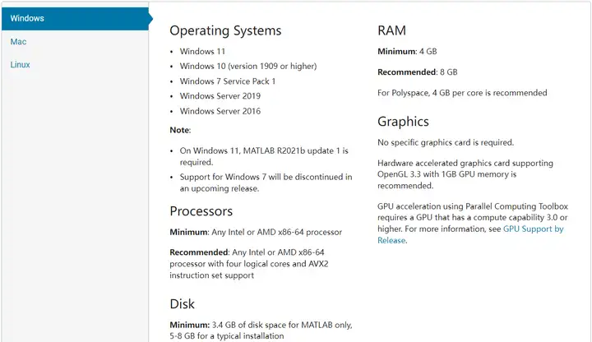Click the RAM section heading

[x=391, y=30]
